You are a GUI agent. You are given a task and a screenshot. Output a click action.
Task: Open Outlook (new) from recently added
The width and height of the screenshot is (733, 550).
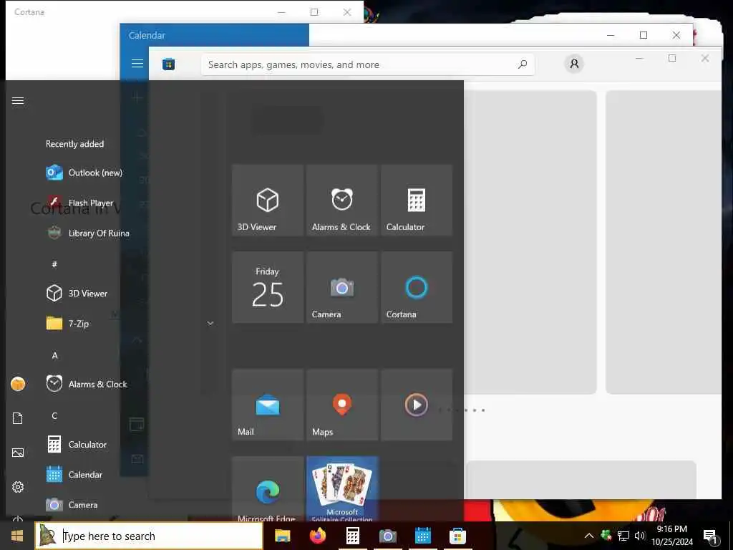pyautogui.click(x=84, y=173)
